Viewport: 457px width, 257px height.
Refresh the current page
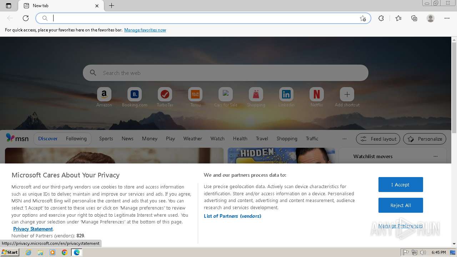26,18
